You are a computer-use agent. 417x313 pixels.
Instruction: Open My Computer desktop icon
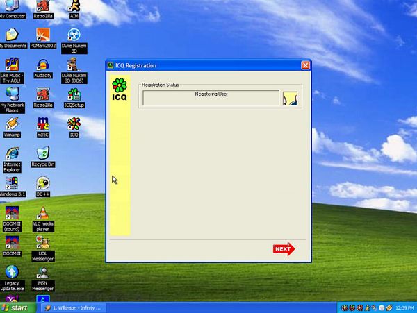12,10
